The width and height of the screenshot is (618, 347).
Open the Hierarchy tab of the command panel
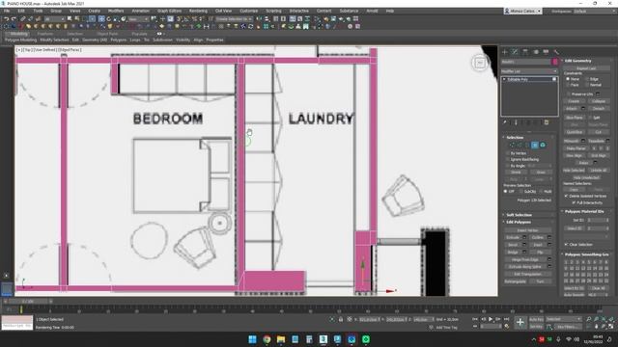pos(525,52)
